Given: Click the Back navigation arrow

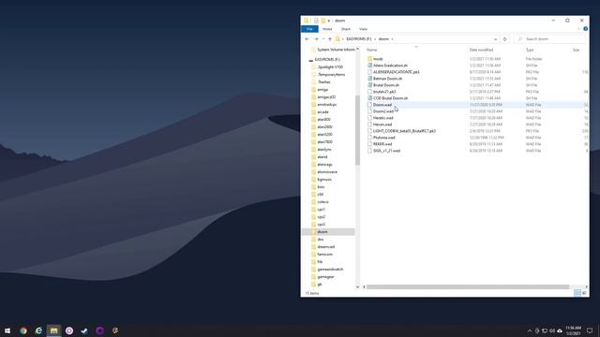Looking at the screenshot, I should coord(307,39).
